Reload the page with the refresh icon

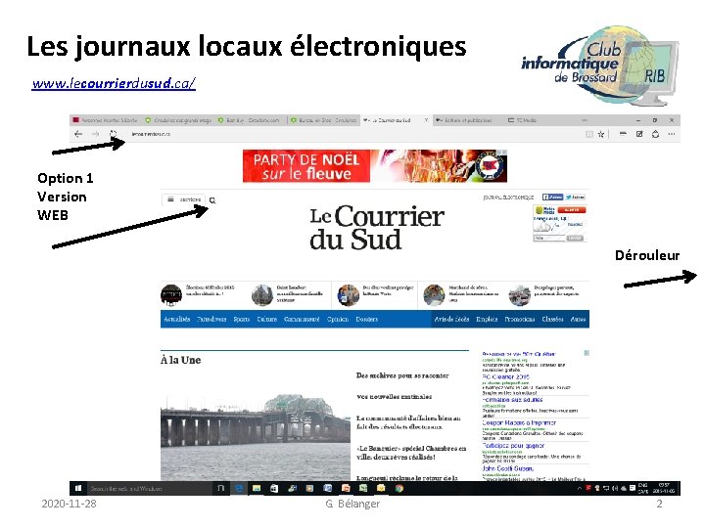[113, 134]
